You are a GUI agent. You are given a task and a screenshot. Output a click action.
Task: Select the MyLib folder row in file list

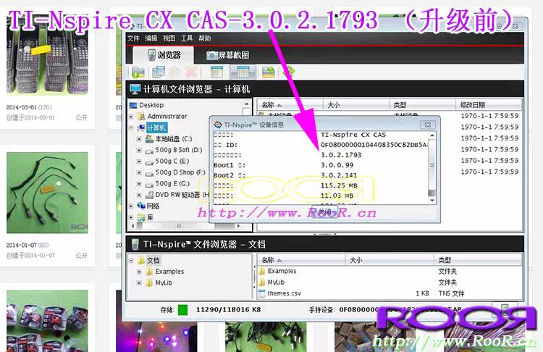390,282
